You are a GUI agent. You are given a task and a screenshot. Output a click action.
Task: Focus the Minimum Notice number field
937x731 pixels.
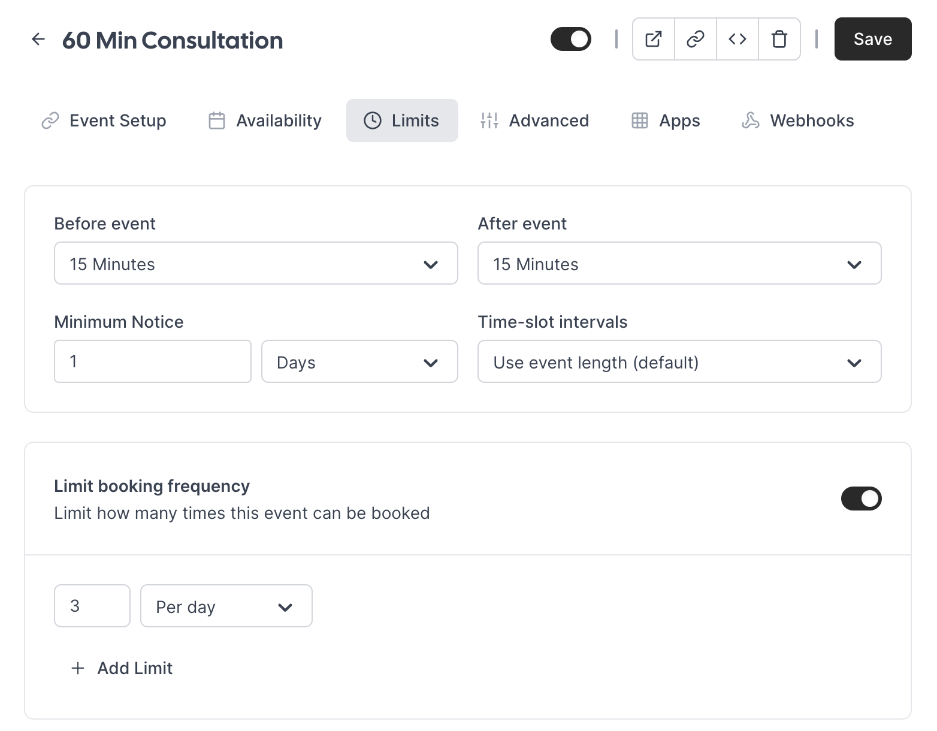(153, 361)
